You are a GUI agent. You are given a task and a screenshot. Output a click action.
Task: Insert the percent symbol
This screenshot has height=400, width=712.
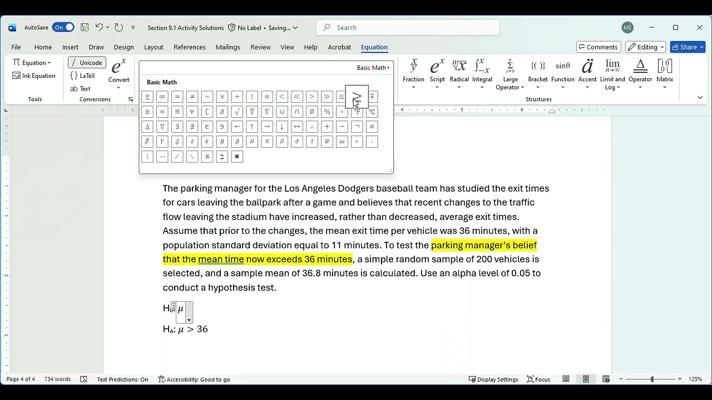(x=327, y=112)
